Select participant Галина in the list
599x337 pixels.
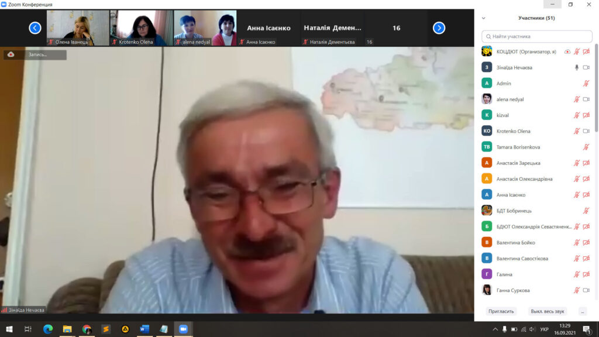point(504,274)
